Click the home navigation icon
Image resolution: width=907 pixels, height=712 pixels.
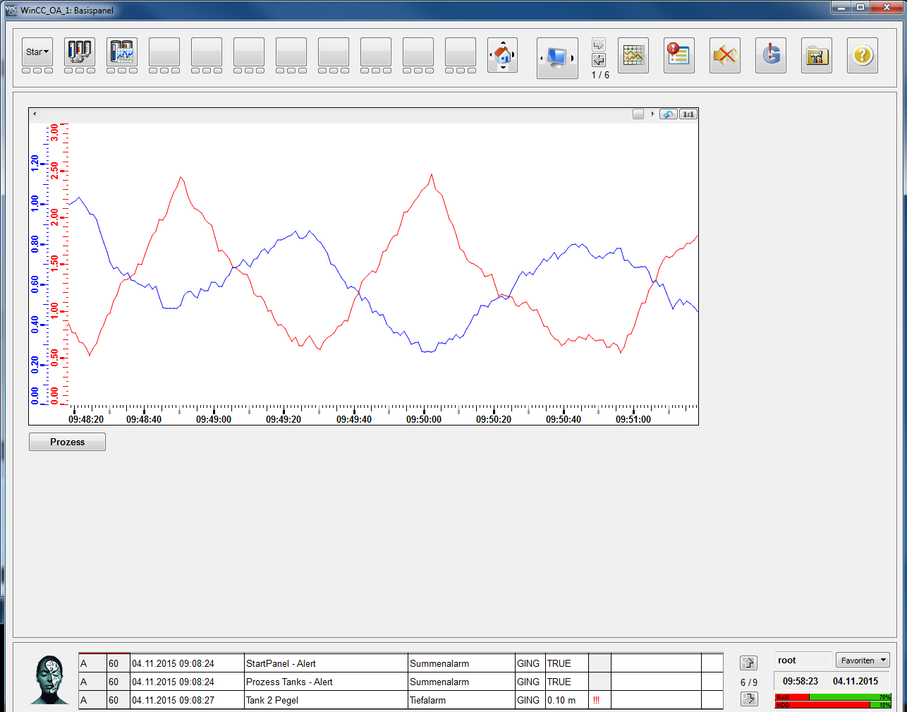point(503,55)
